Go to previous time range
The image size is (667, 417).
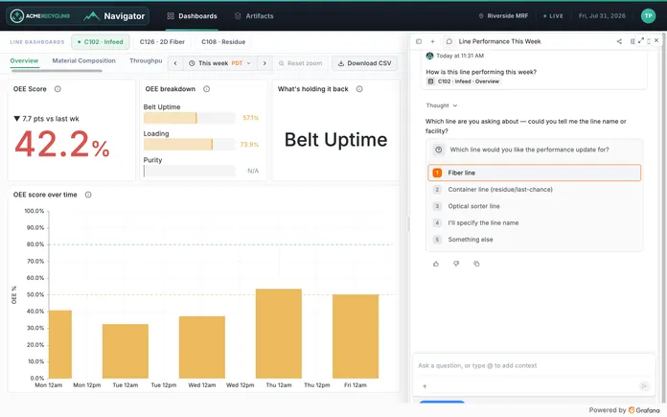coord(175,63)
